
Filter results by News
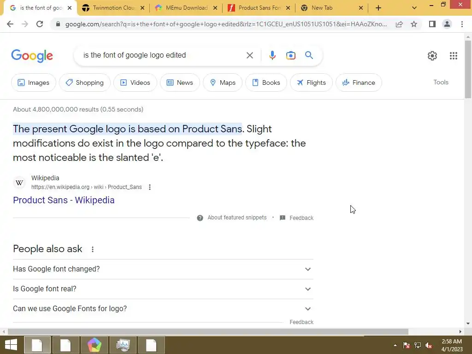180,83
